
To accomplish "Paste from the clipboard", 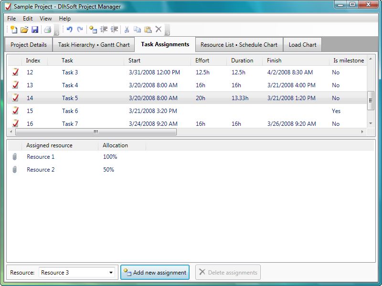I will pos(148,30).
